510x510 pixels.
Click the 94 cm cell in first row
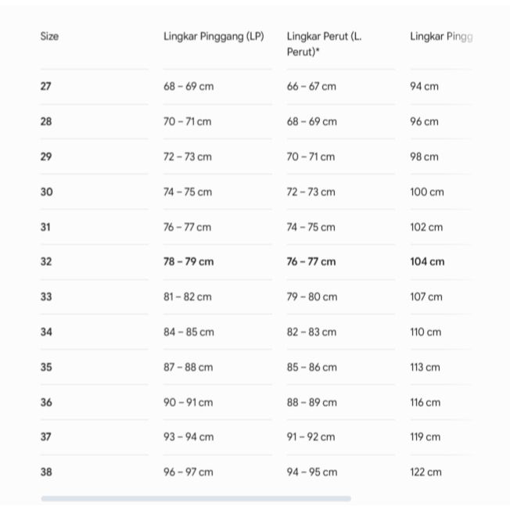pyautogui.click(x=424, y=86)
